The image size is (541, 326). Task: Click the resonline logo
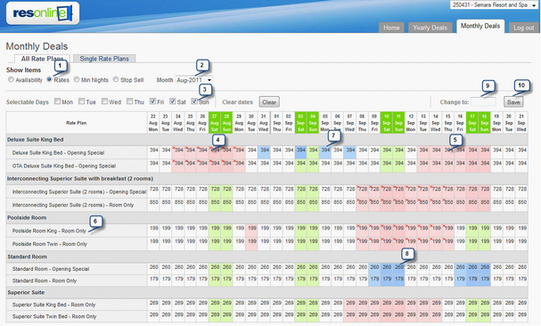point(43,13)
